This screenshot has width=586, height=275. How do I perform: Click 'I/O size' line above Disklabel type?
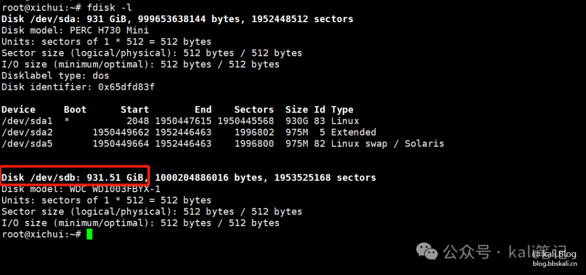(x=141, y=64)
